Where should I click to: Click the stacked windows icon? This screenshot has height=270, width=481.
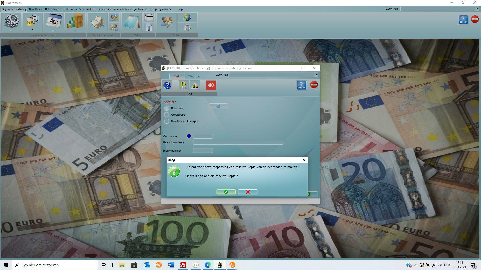tap(149, 18)
